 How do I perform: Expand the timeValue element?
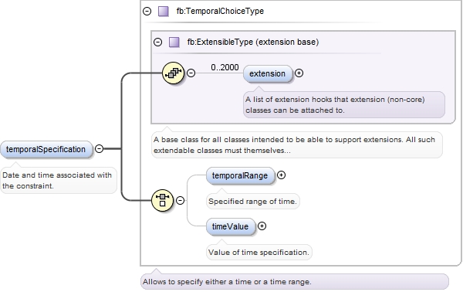point(262,226)
